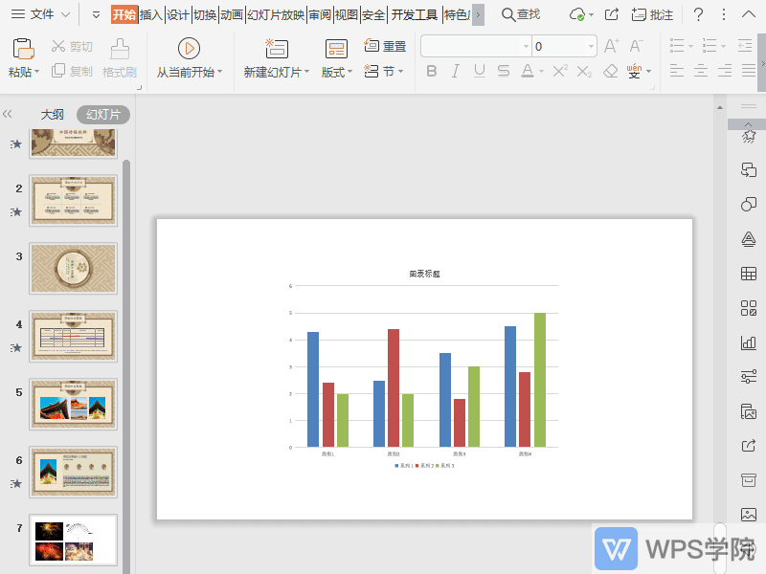The height and width of the screenshot is (574, 766).
Task: Click the 批注 comment button
Action: 652,14
